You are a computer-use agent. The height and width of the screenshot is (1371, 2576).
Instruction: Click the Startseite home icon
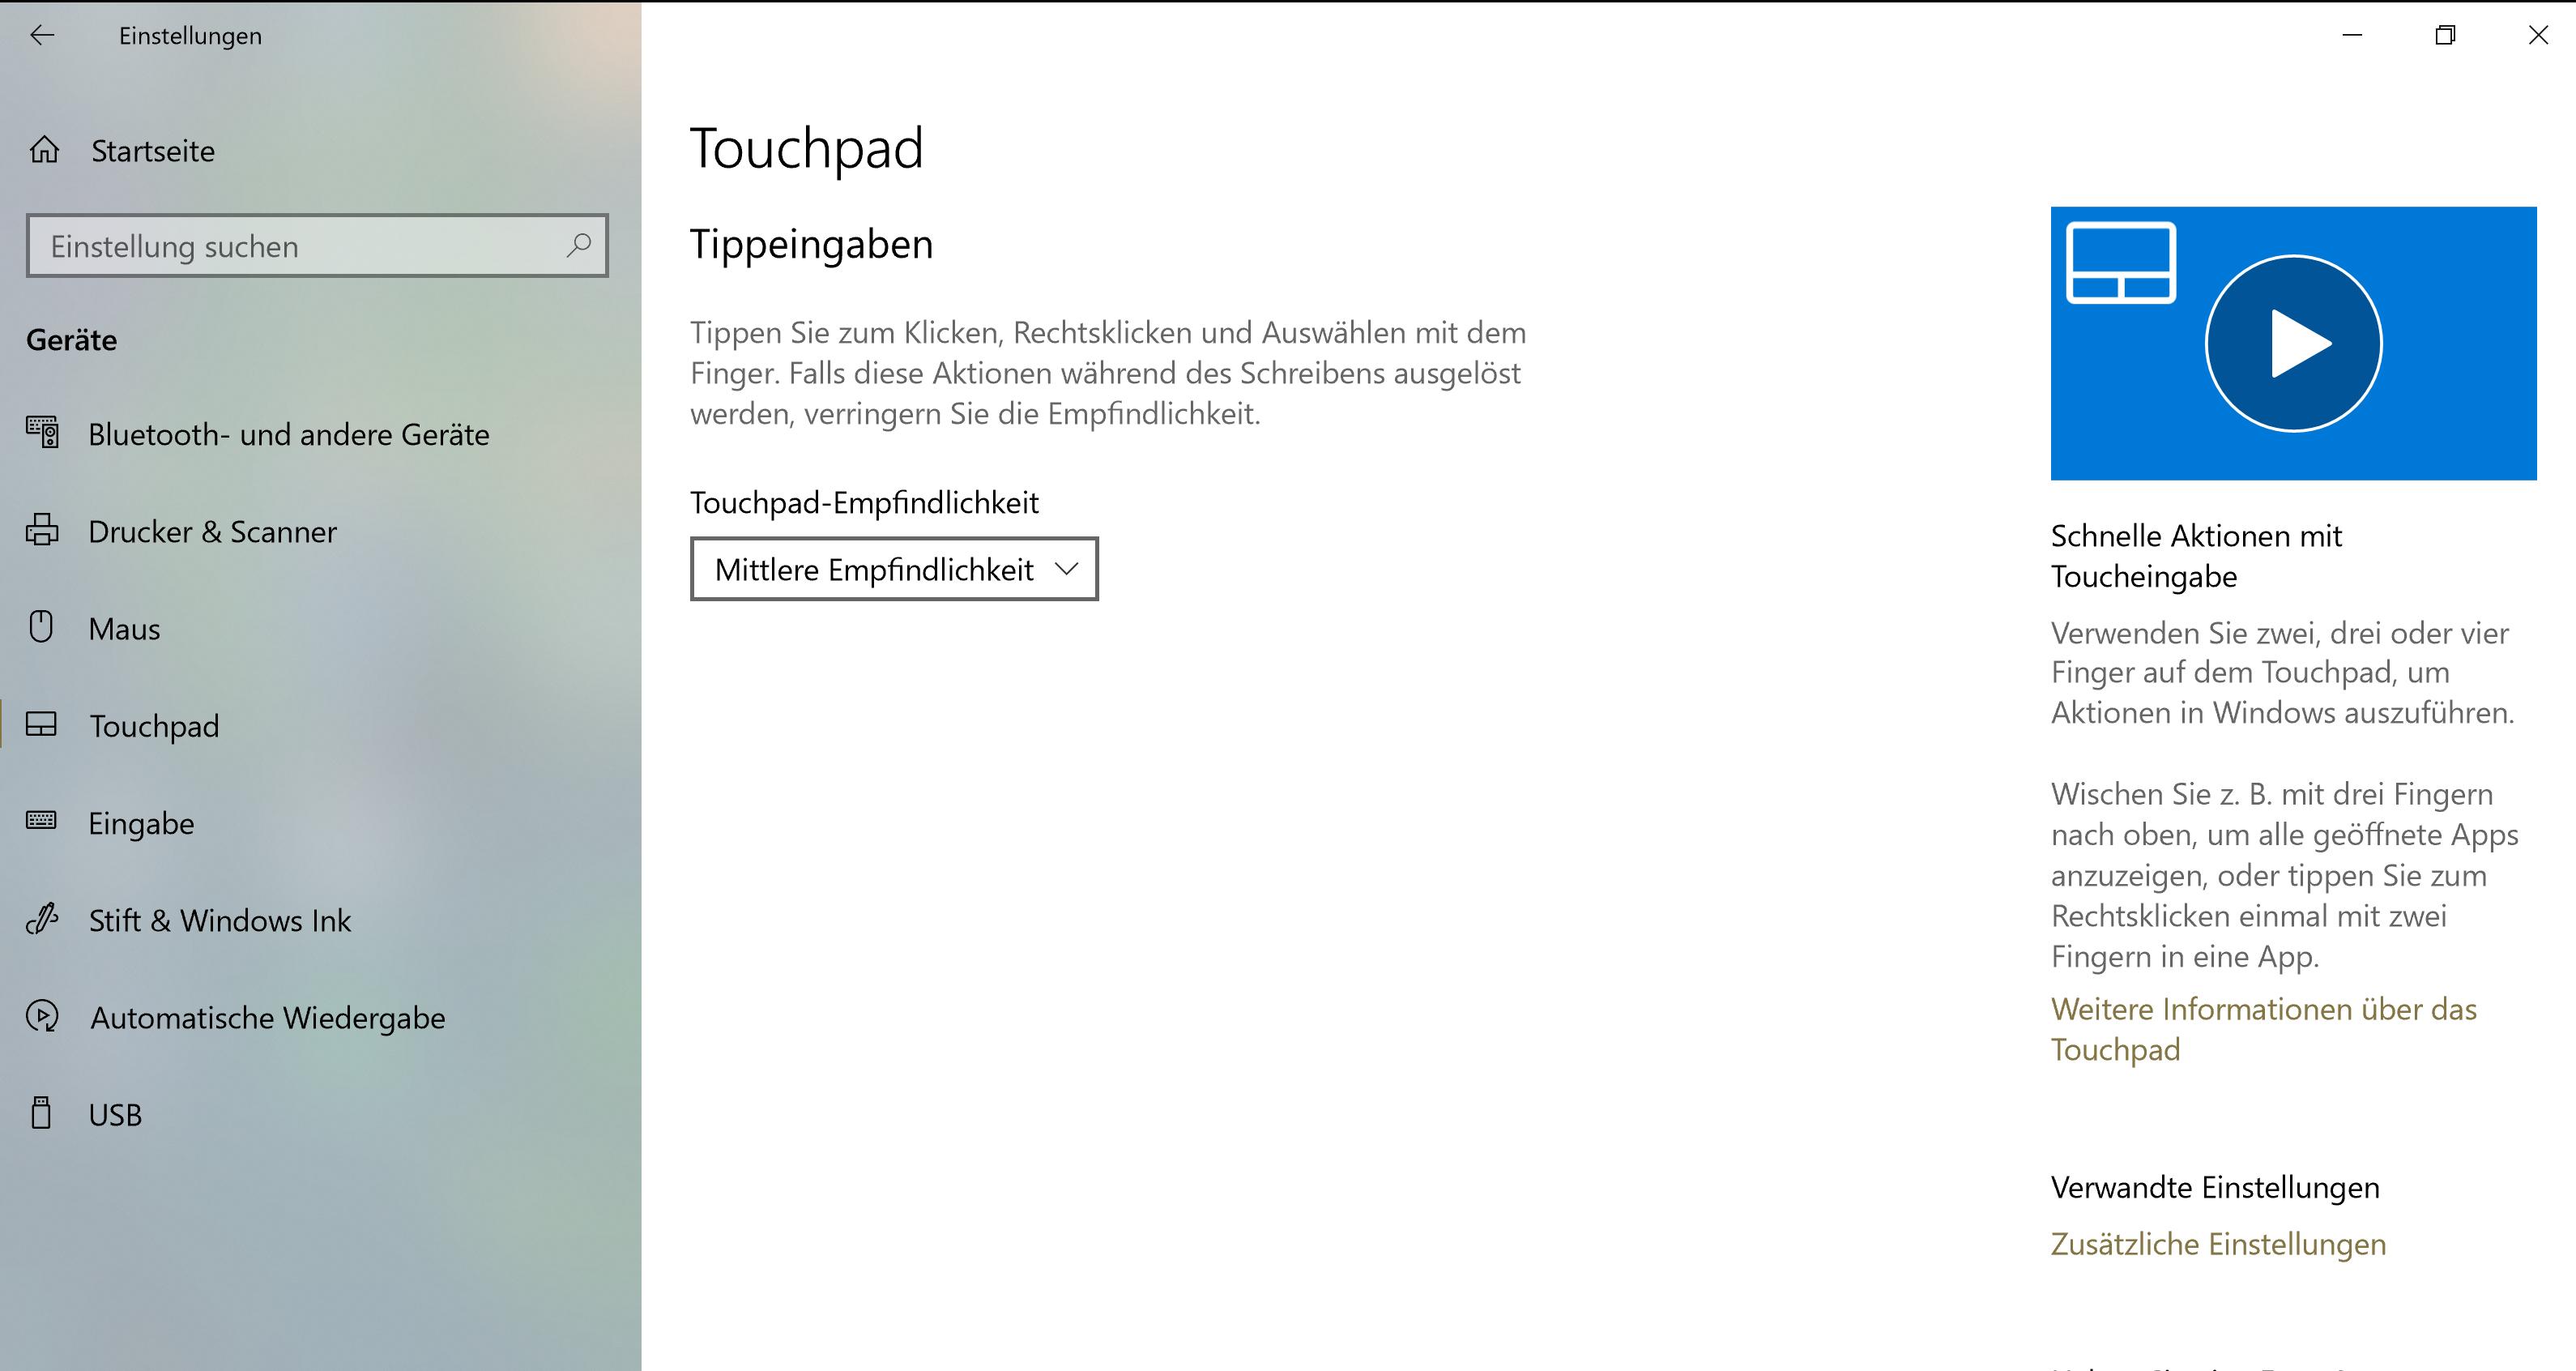coord(44,150)
